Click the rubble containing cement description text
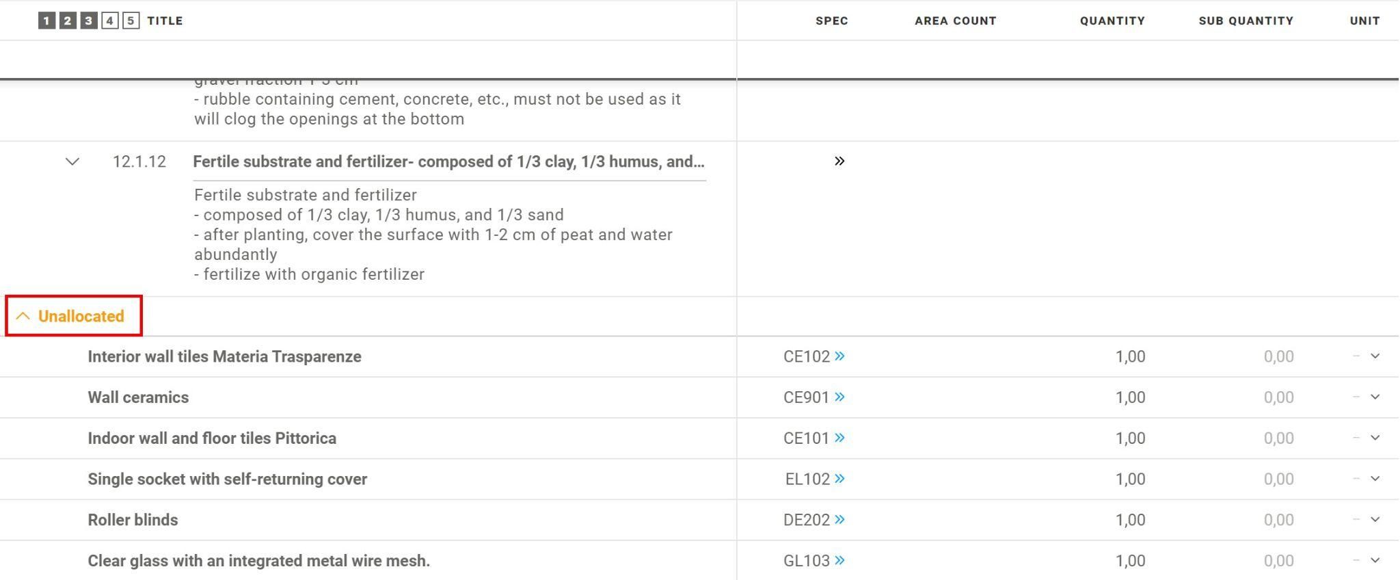The image size is (1400, 580). [x=437, y=109]
